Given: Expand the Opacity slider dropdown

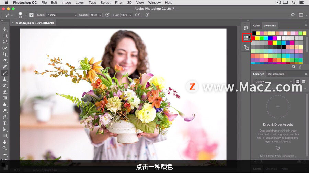Looking at the screenshot, I should (100, 15).
